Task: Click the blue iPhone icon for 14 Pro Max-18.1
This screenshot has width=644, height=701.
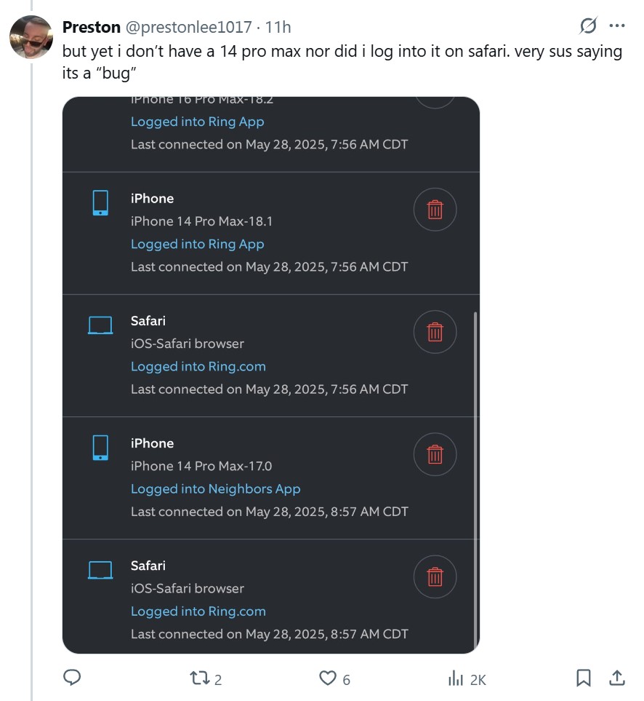Action: [x=100, y=202]
